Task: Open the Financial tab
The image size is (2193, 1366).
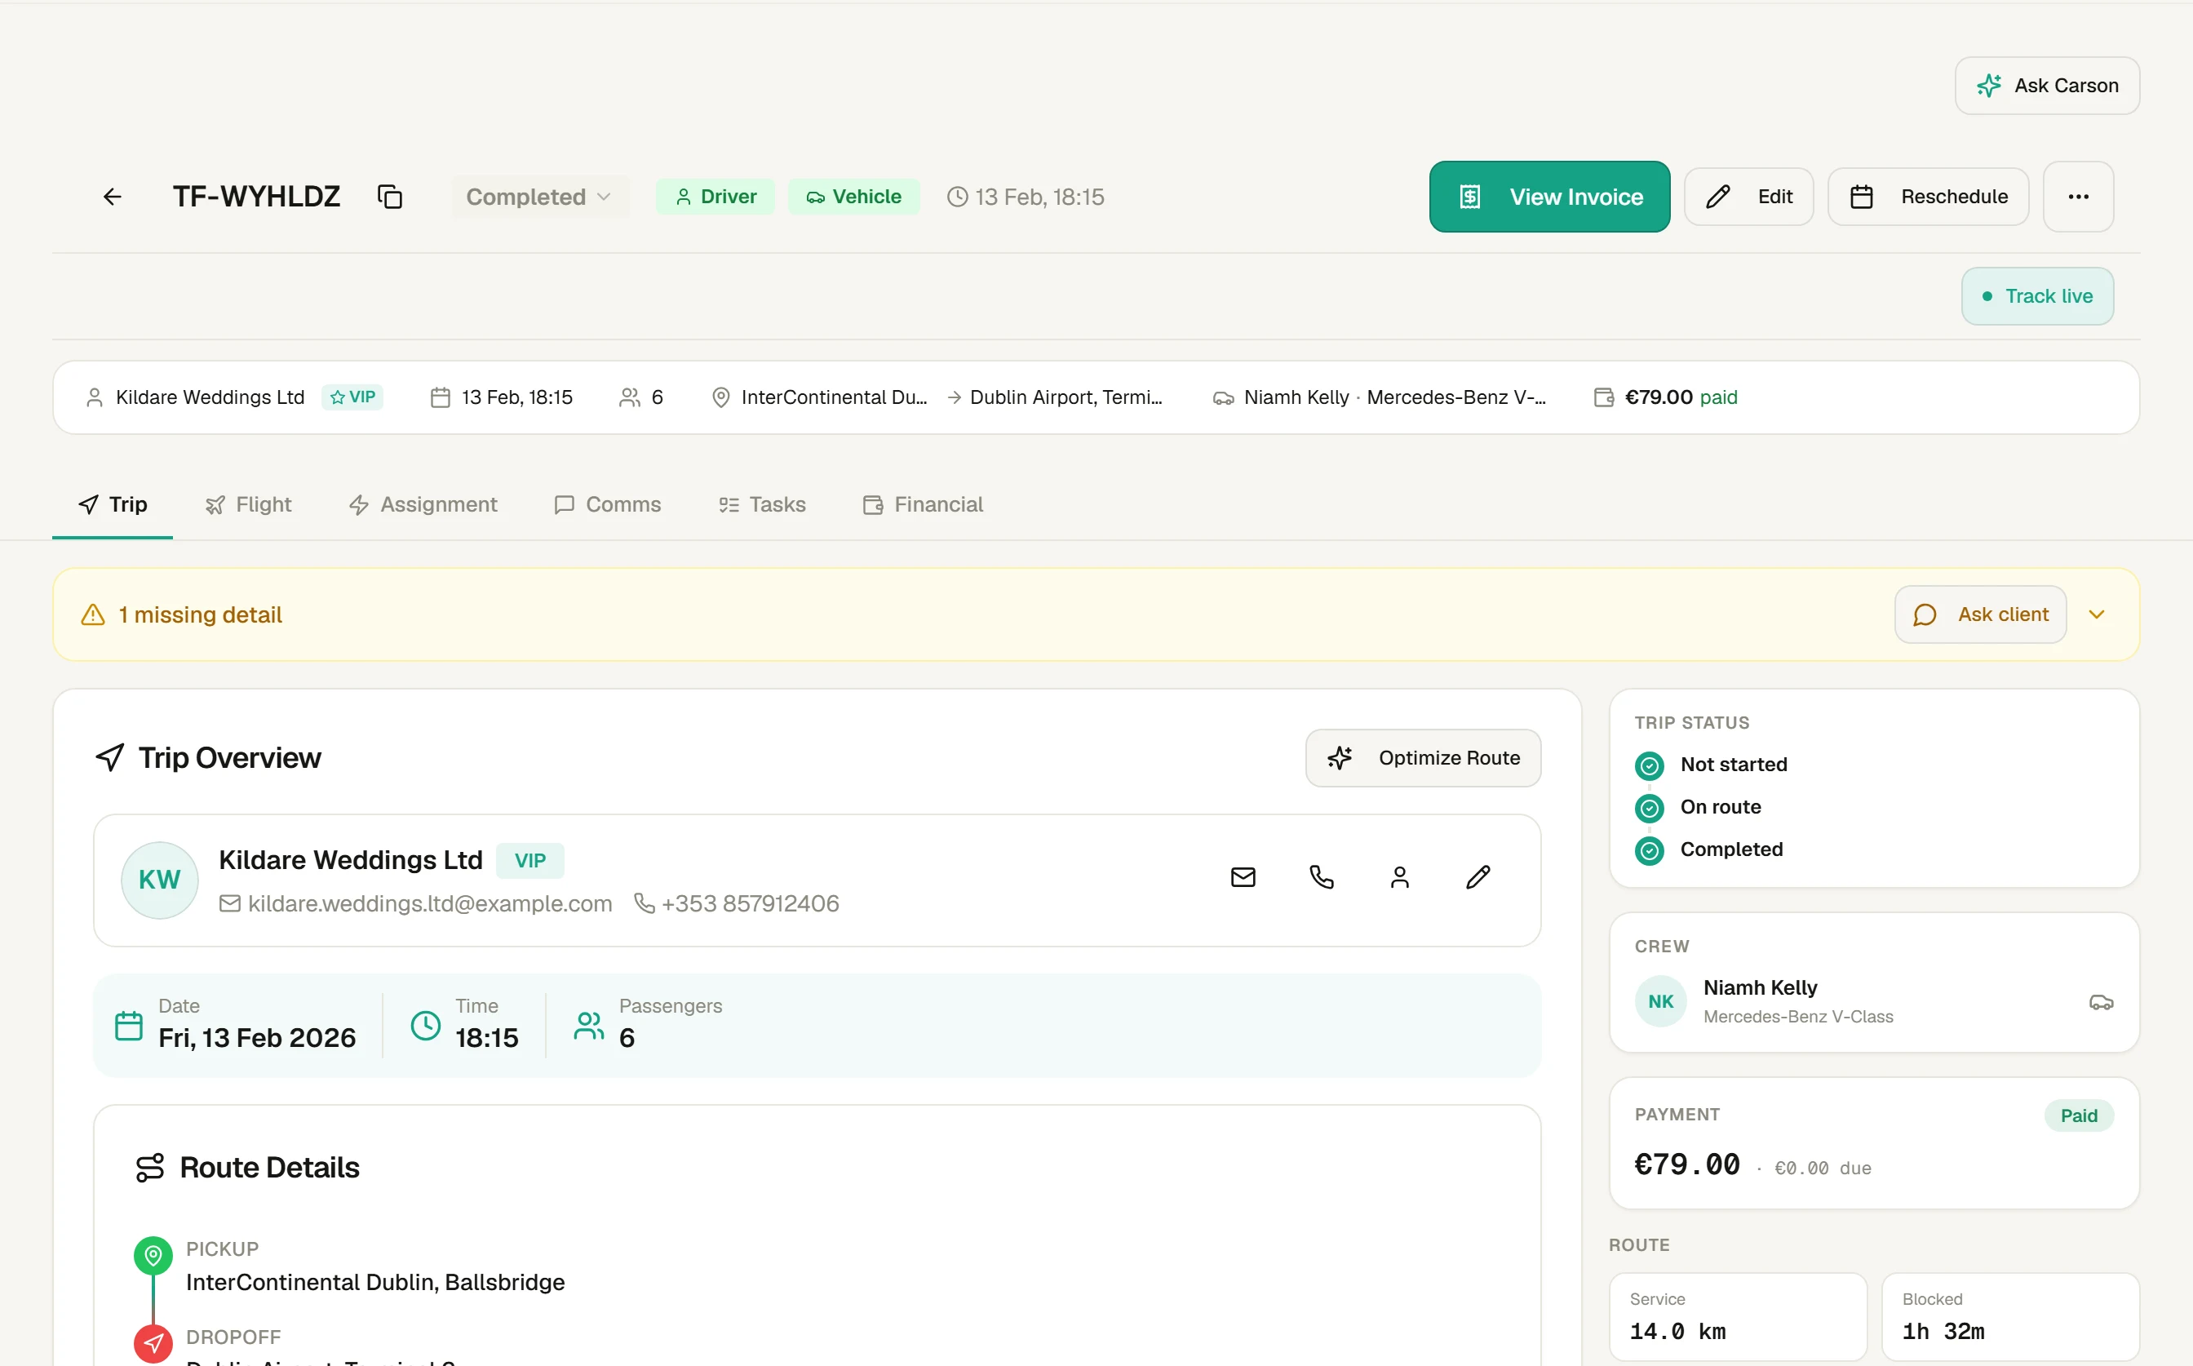Action: click(x=922, y=505)
